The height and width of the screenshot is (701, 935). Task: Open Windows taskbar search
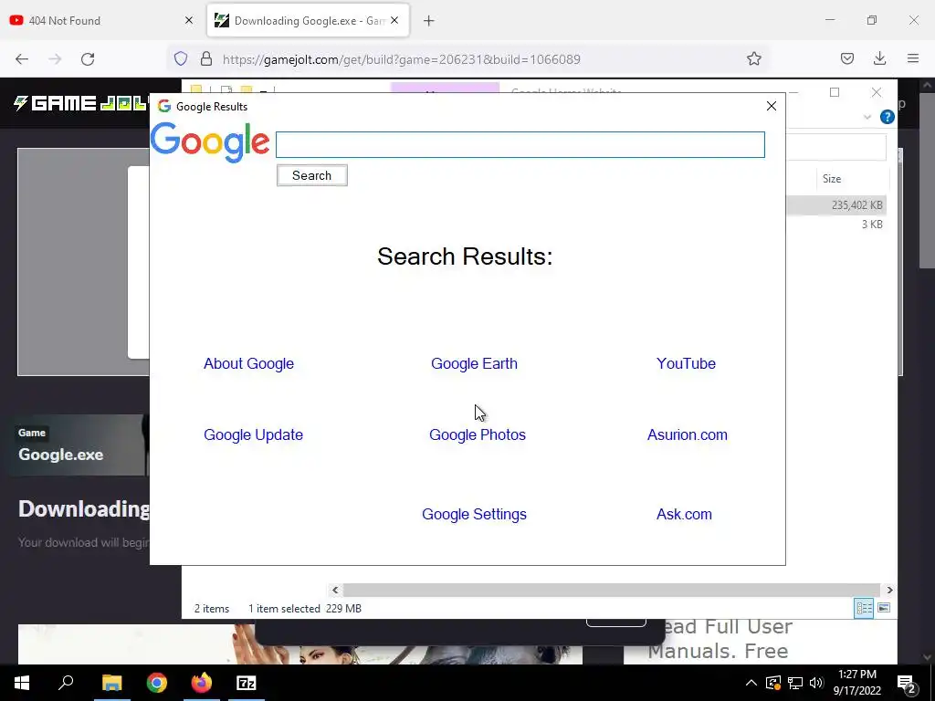66,683
